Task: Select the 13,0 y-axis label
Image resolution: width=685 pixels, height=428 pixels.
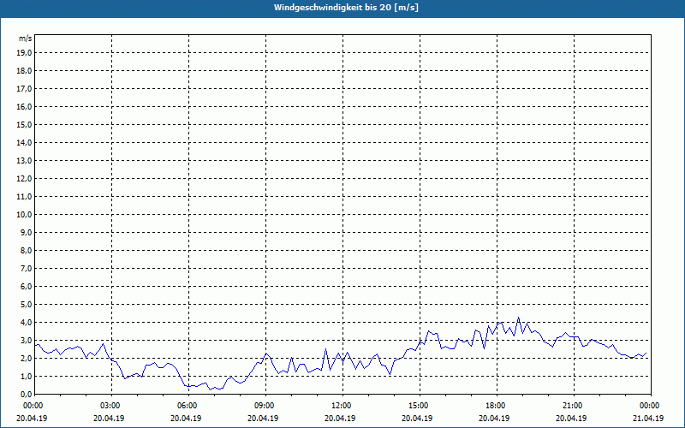Action: (24, 161)
